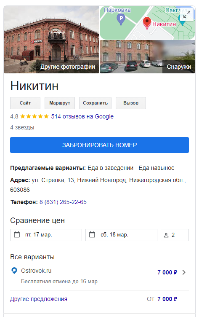Click the 4,8 rating number
This screenshot has height=317, width=199.
(14, 116)
